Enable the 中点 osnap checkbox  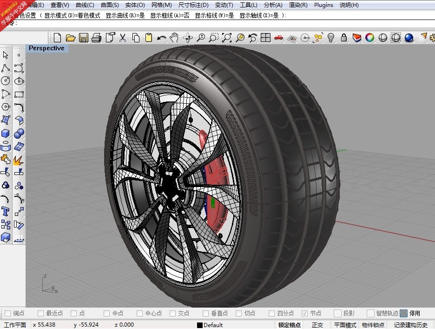(106, 314)
